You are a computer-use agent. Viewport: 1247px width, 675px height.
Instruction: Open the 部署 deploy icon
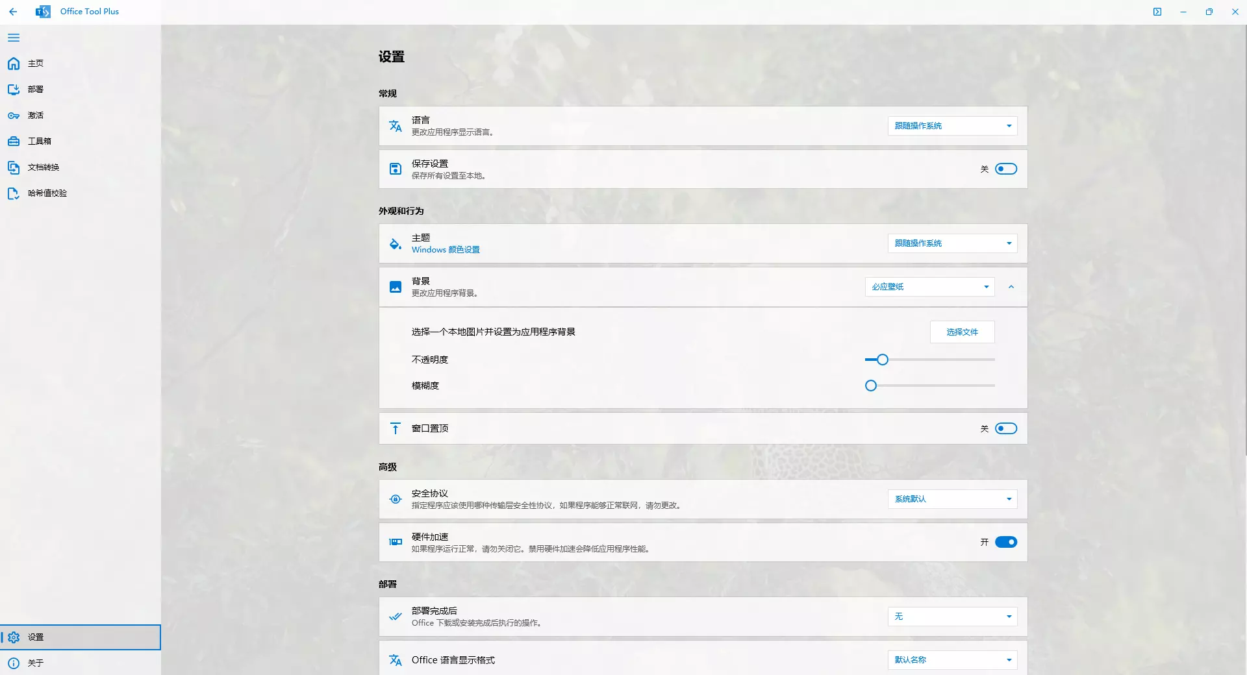coord(14,90)
